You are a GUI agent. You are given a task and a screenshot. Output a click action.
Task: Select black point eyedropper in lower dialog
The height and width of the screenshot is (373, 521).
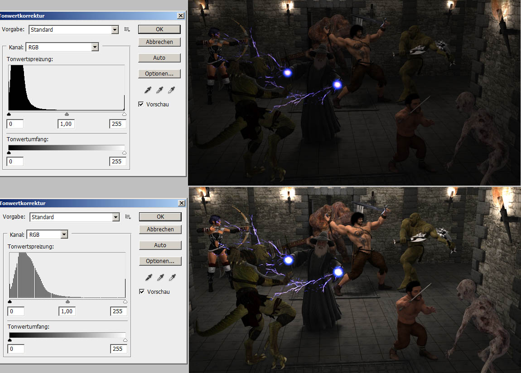(149, 277)
